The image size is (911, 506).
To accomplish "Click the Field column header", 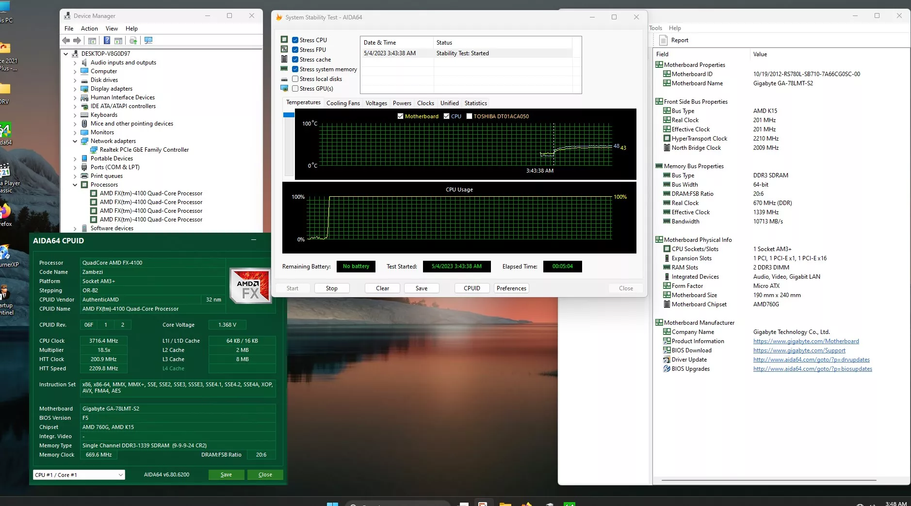I will click(x=701, y=54).
